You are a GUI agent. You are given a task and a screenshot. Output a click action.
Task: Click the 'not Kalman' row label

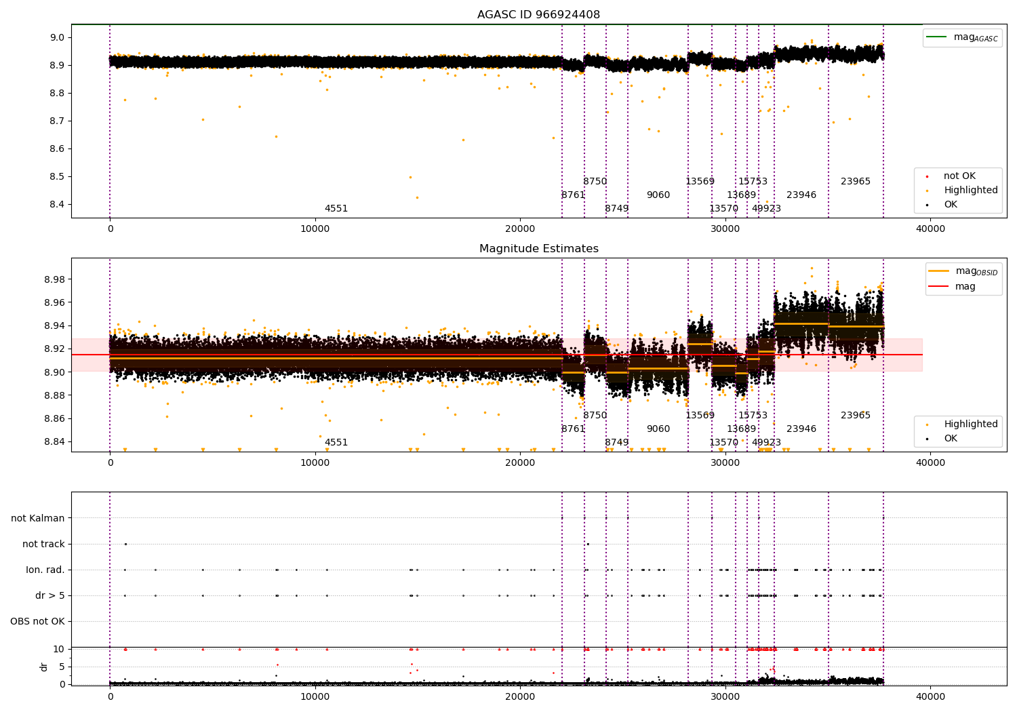point(38,519)
